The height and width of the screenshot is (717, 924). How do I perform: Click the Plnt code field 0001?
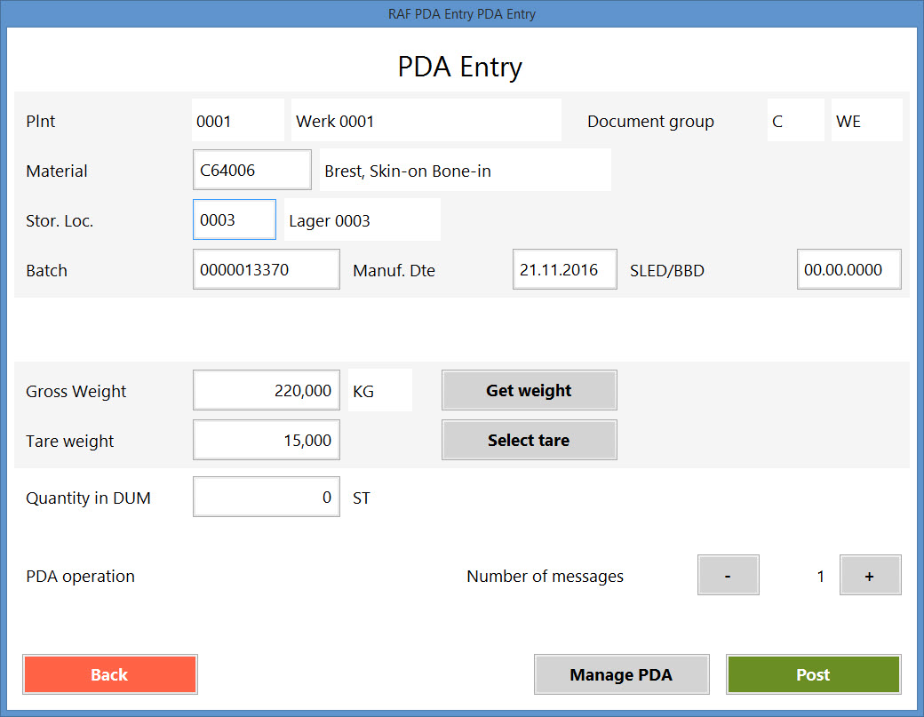pos(237,121)
